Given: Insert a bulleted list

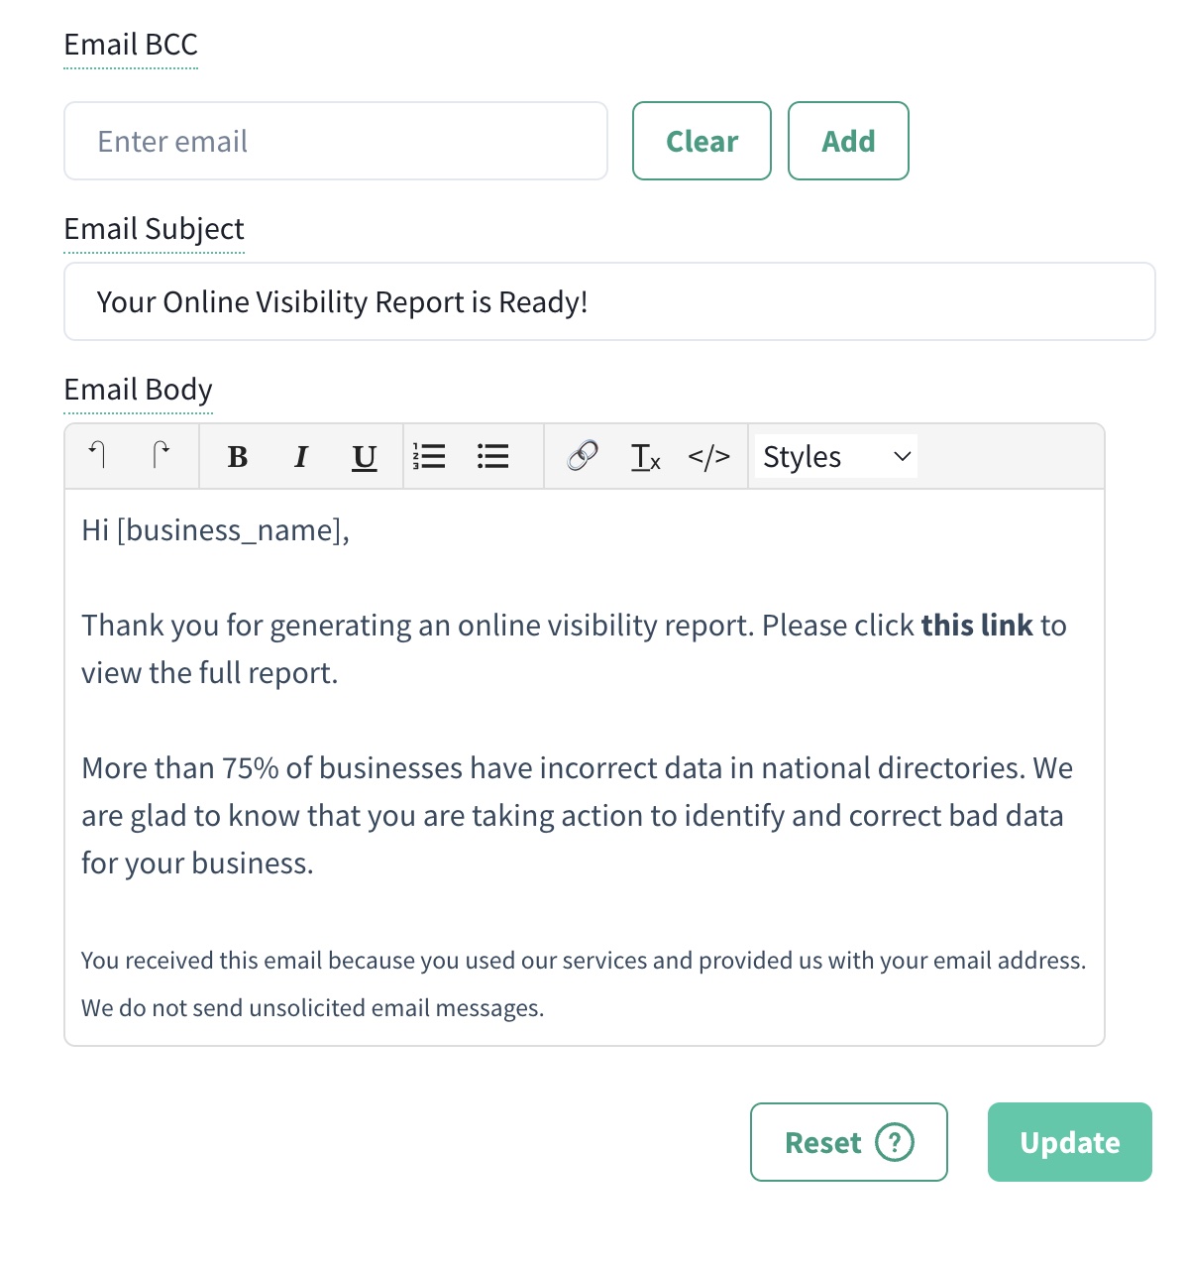Looking at the screenshot, I should [x=492, y=456].
